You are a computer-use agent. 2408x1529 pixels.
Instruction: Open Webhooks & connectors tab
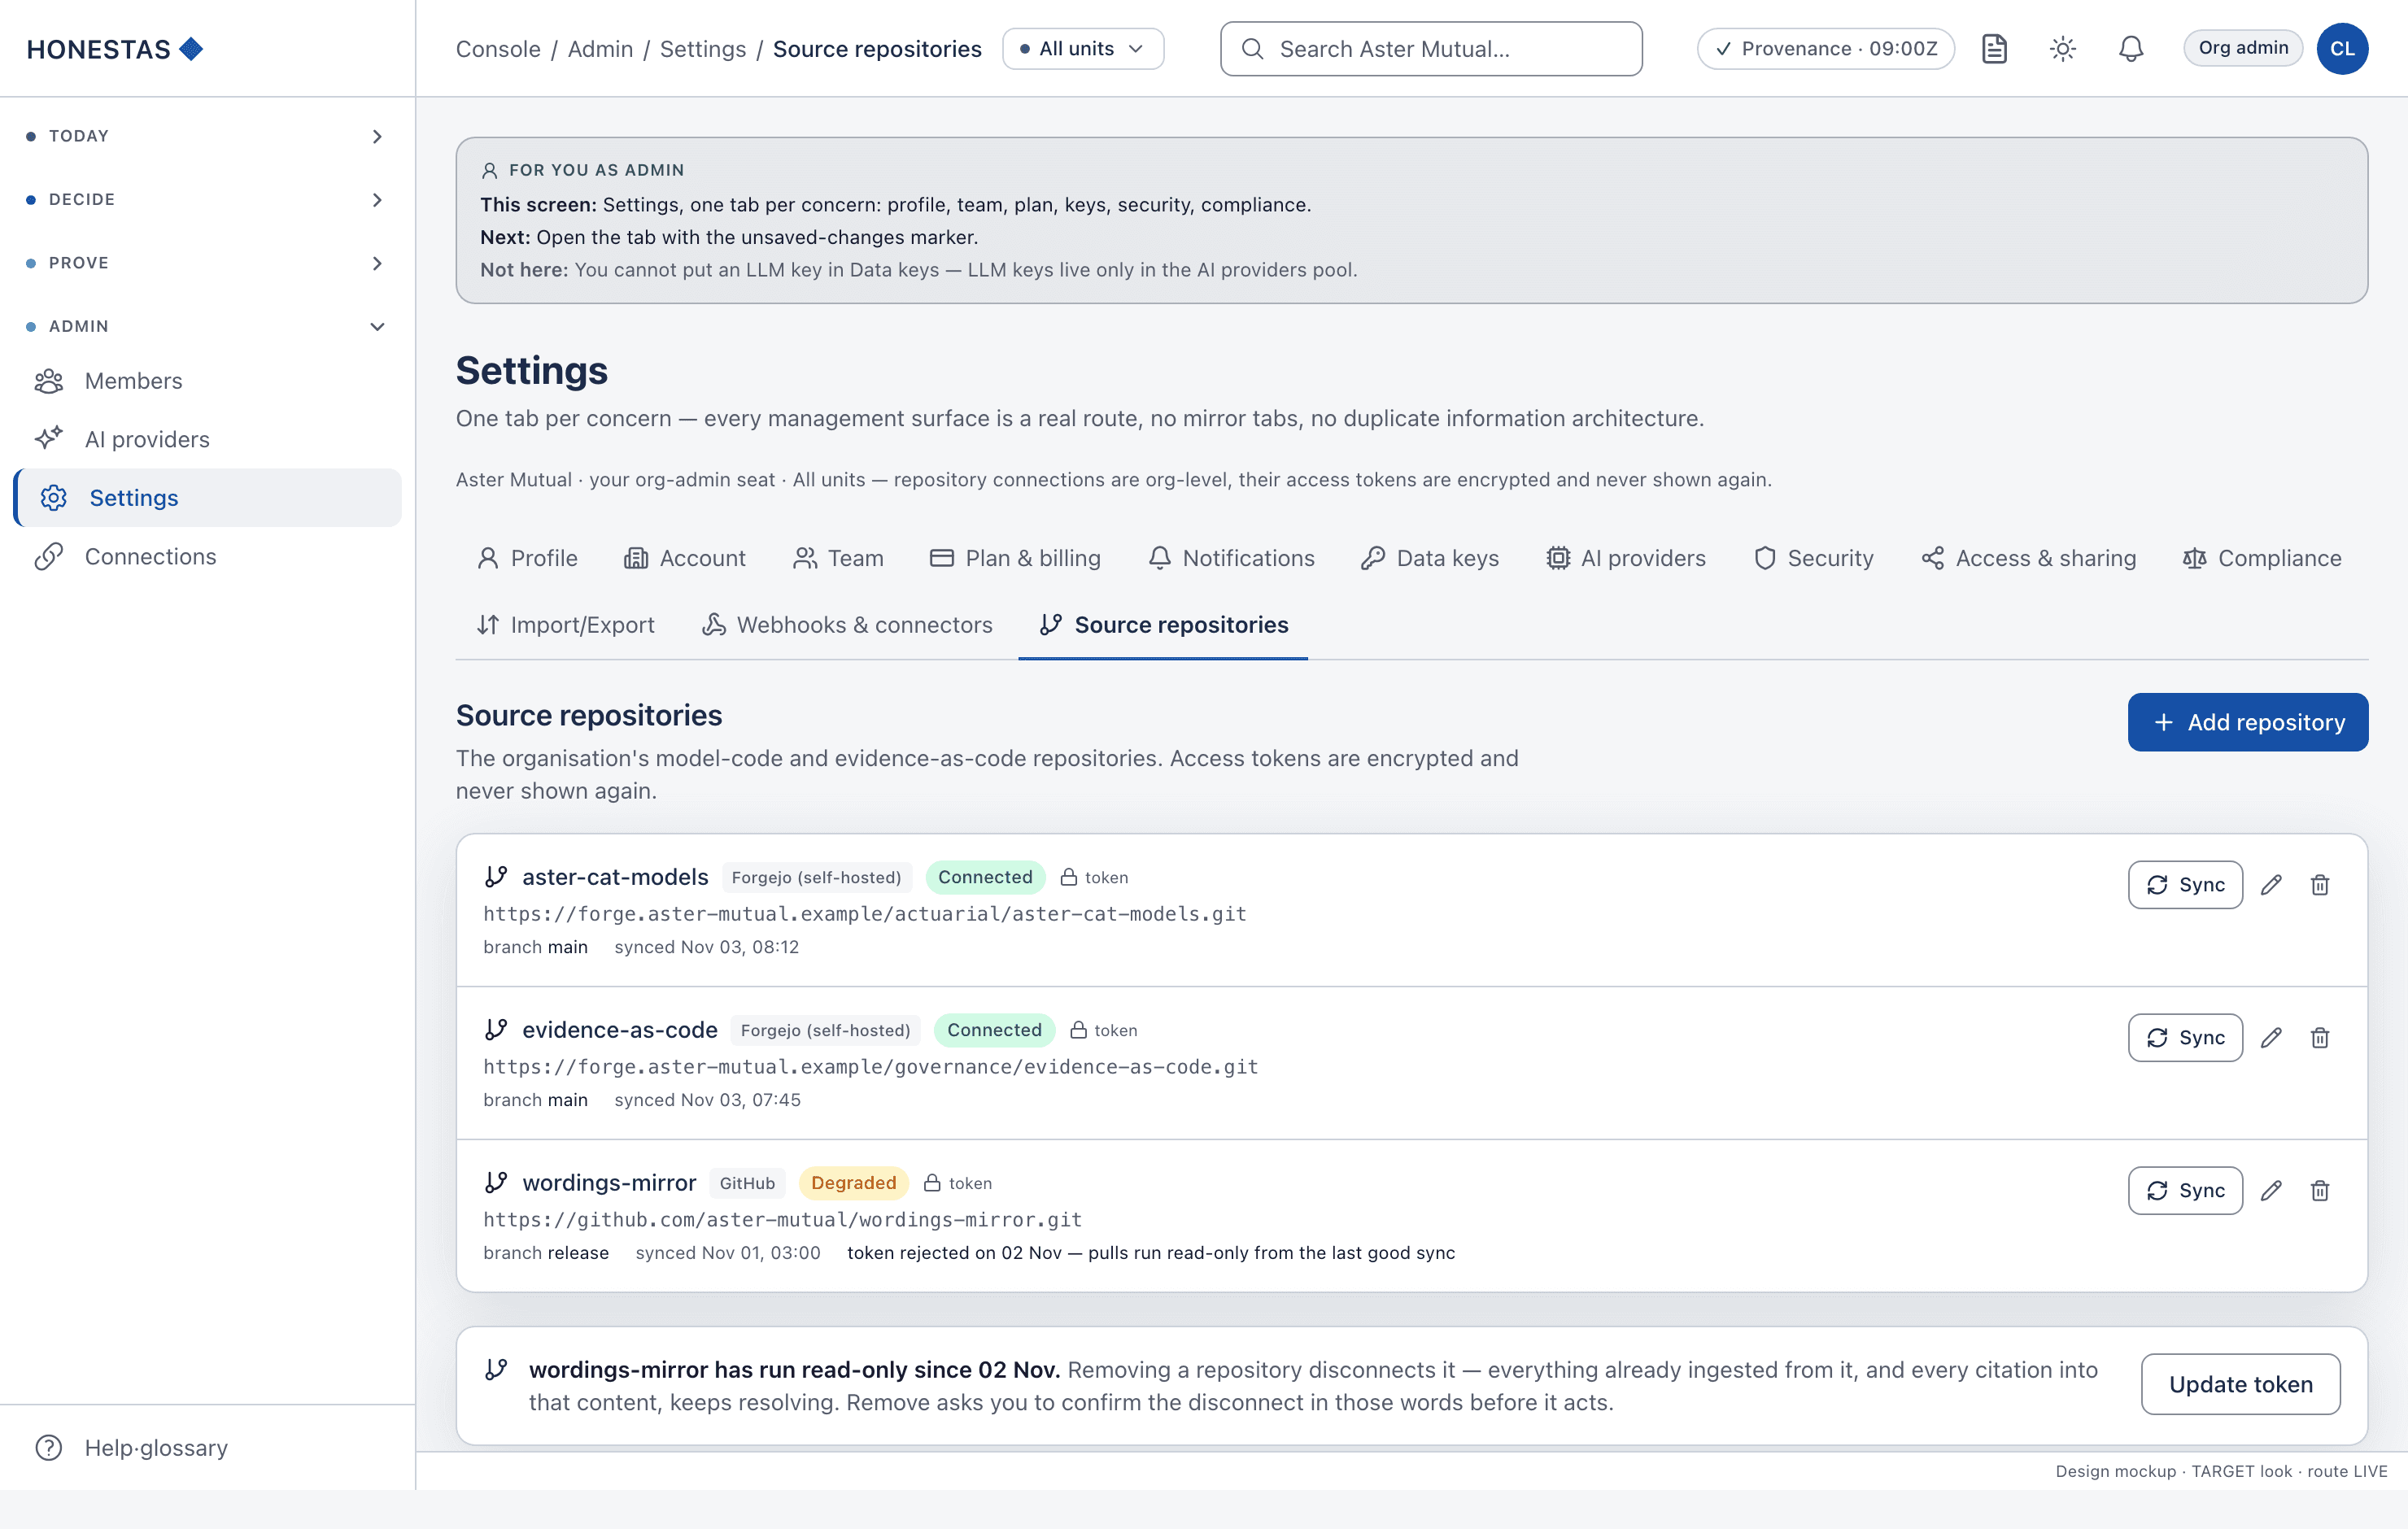pos(847,625)
